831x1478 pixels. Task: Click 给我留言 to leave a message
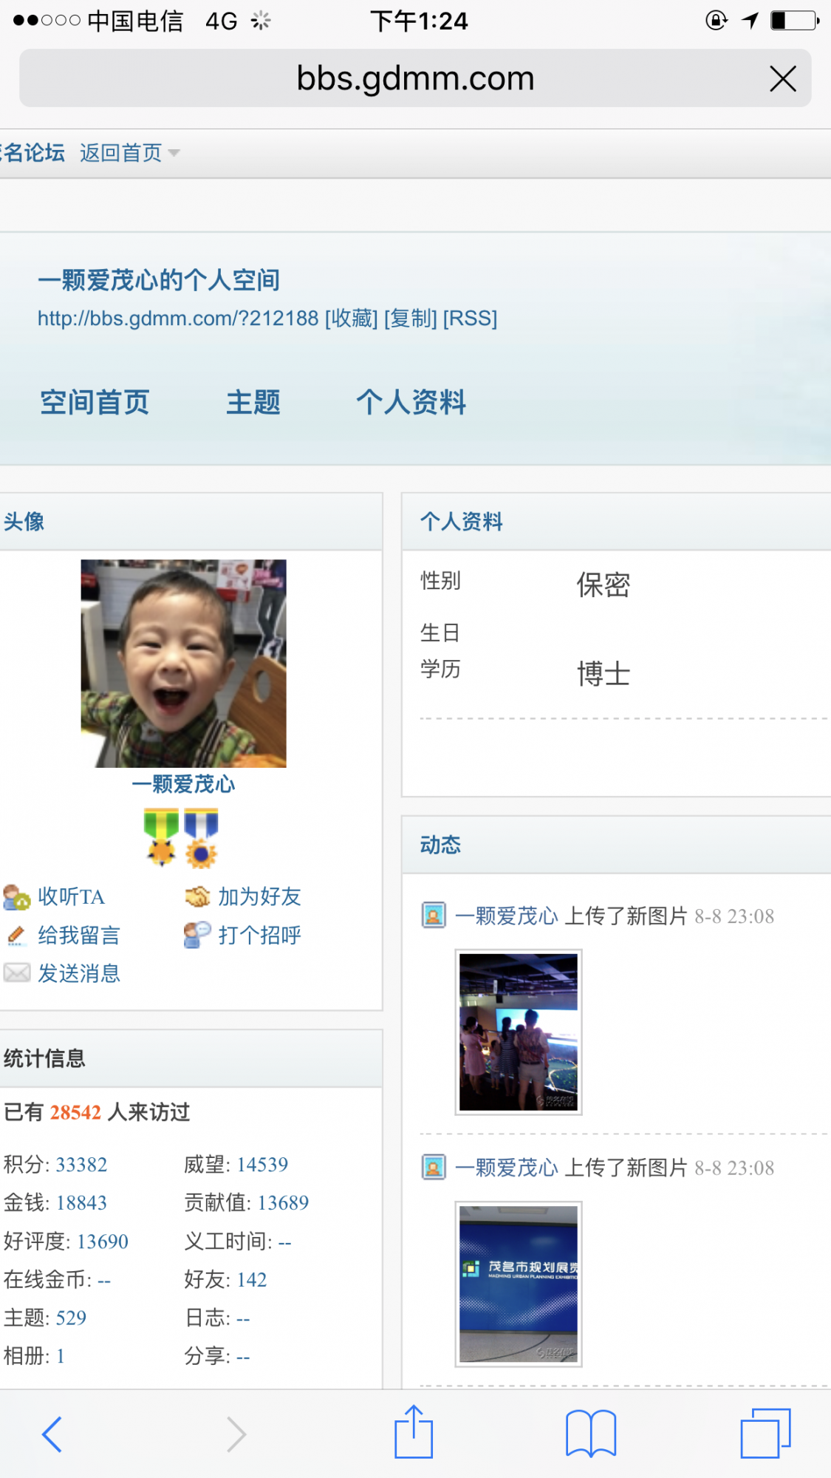click(78, 935)
